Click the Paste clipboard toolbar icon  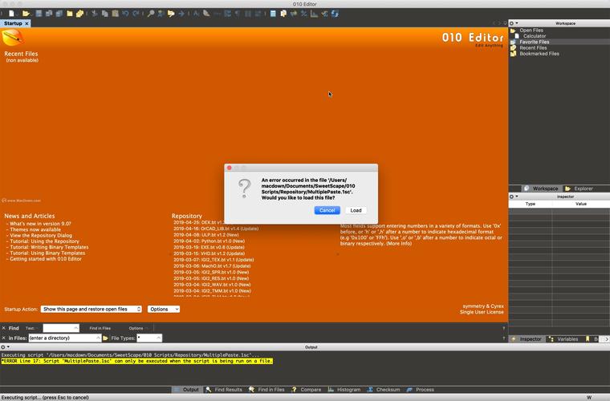click(x=115, y=14)
